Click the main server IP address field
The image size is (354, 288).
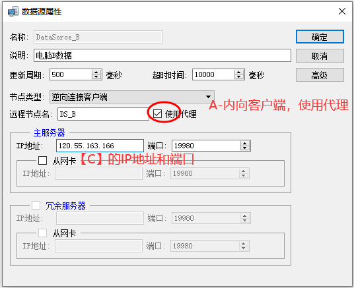(x=100, y=146)
